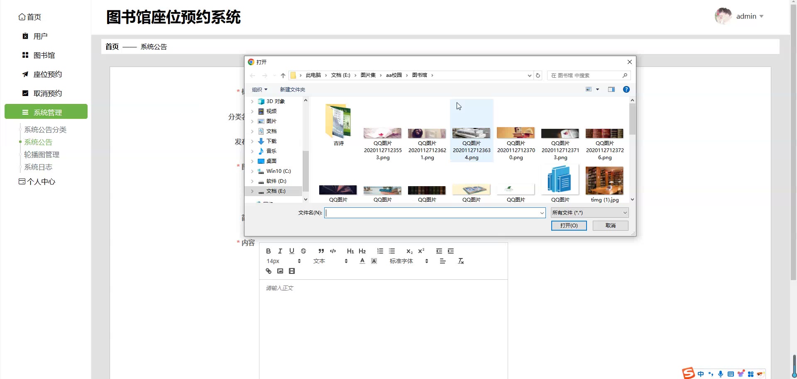The width and height of the screenshot is (797, 379).
Task: Toggle italic formatting in the editor
Action: [280, 251]
